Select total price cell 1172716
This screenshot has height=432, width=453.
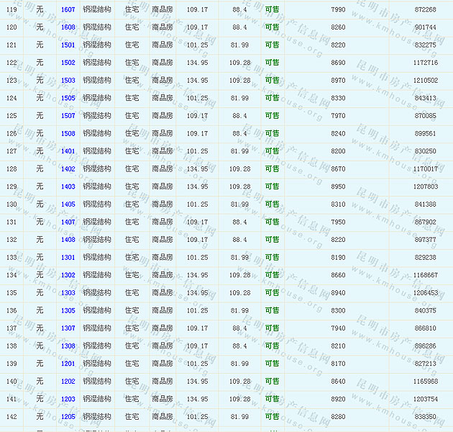(x=425, y=63)
